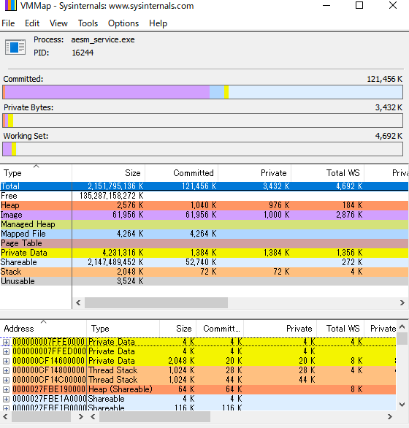409x428 pixels.
Task: Sort details list by Type column header
Action: click(123, 329)
